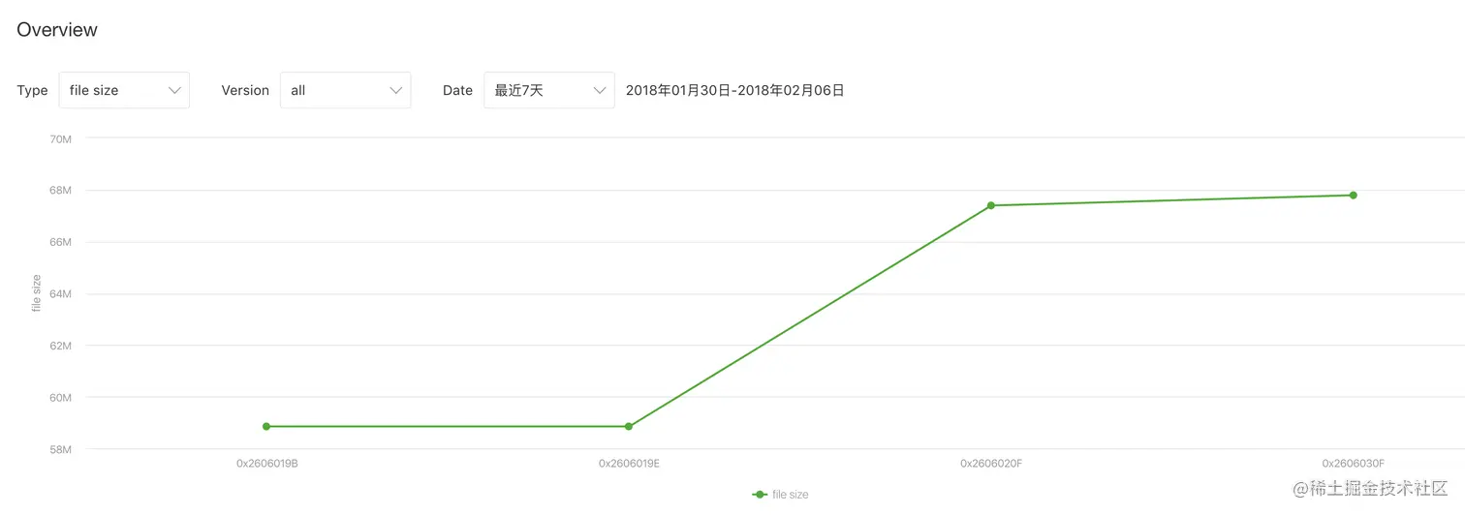
Task: Click the 68M y-axis label
Action: point(61,190)
